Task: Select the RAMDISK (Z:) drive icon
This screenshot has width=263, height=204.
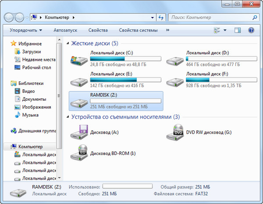Action: pyautogui.click(x=79, y=102)
